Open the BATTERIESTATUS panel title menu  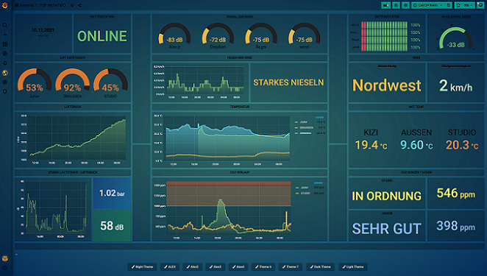click(x=387, y=17)
